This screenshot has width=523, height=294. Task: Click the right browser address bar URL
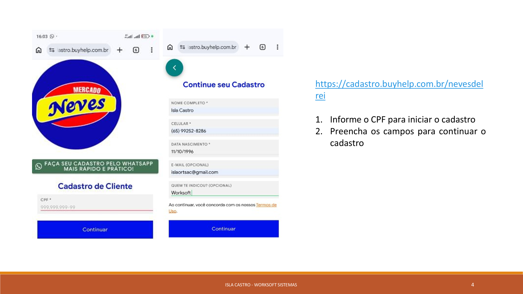212,47
